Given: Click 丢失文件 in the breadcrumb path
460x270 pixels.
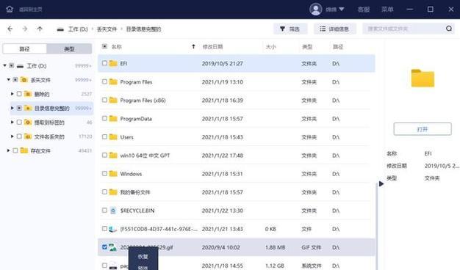Looking at the screenshot, I should pyautogui.click(x=107, y=29).
